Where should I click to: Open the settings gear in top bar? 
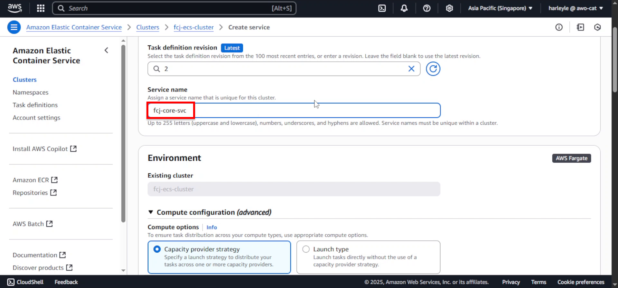[x=449, y=8]
